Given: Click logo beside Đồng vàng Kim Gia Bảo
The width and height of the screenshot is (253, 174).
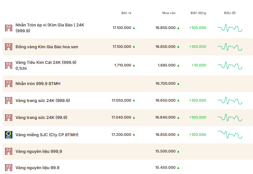Looking at the screenshot, I should (x=8, y=47).
